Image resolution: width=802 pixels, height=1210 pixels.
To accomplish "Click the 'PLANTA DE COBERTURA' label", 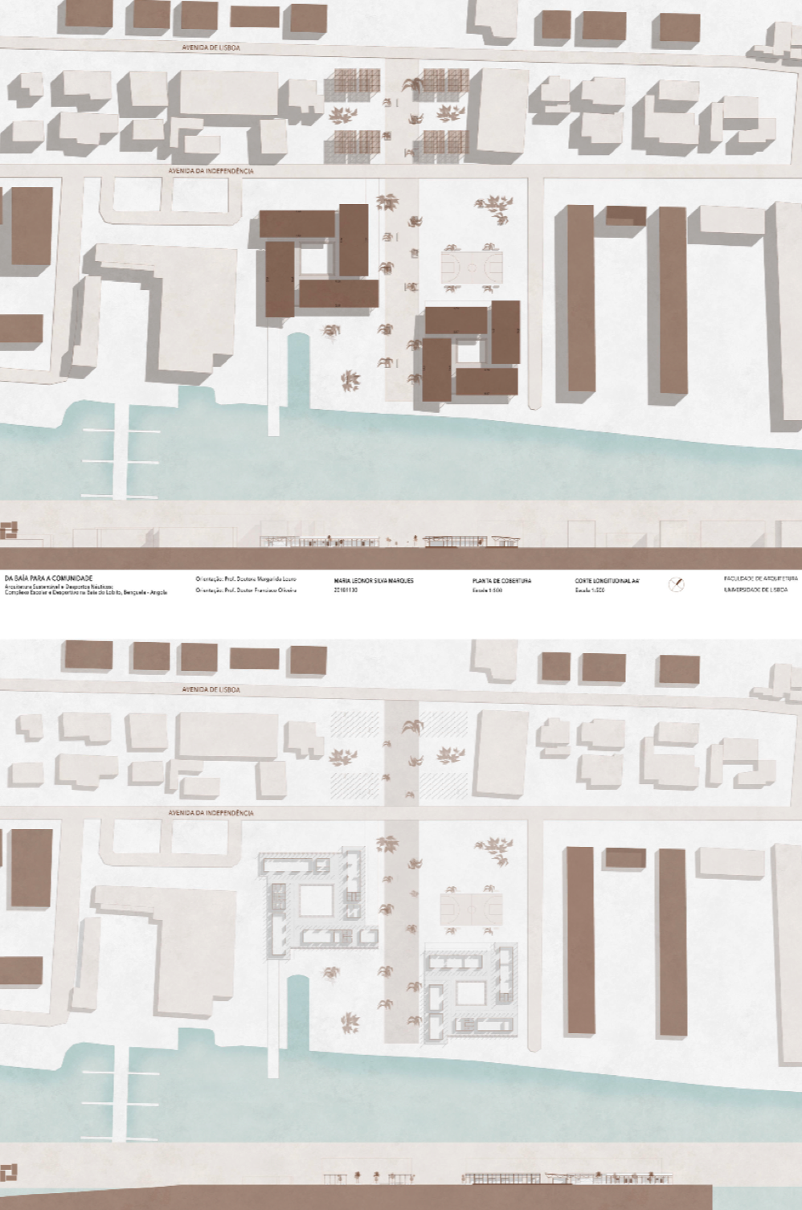I will click(501, 580).
